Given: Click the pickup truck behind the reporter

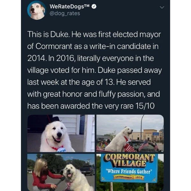Looking at the screenshot, I should (87, 170).
